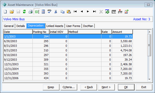Viewport: 155px width, 93px height.
Task: Click the Criteria... button
Action: pyautogui.click(x=69, y=87)
